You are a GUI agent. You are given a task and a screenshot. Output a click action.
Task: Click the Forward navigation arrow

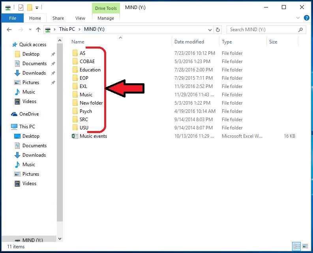pyautogui.click(x=21, y=30)
